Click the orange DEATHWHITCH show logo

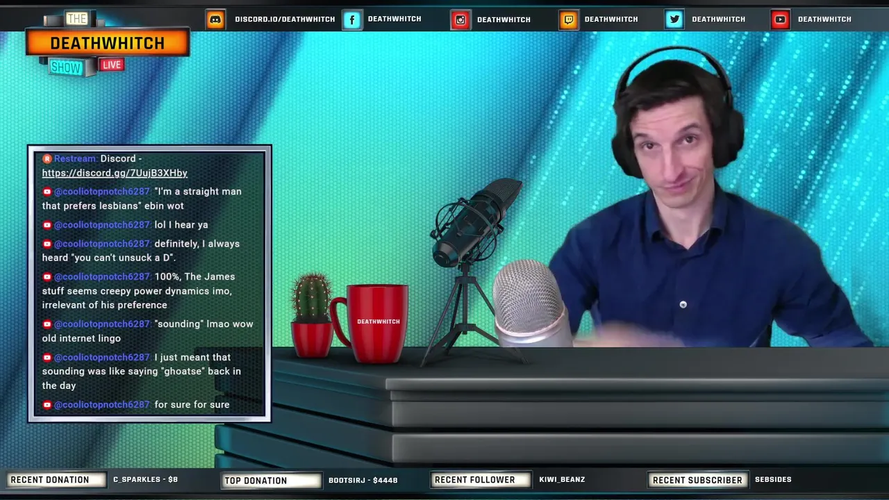tap(108, 43)
